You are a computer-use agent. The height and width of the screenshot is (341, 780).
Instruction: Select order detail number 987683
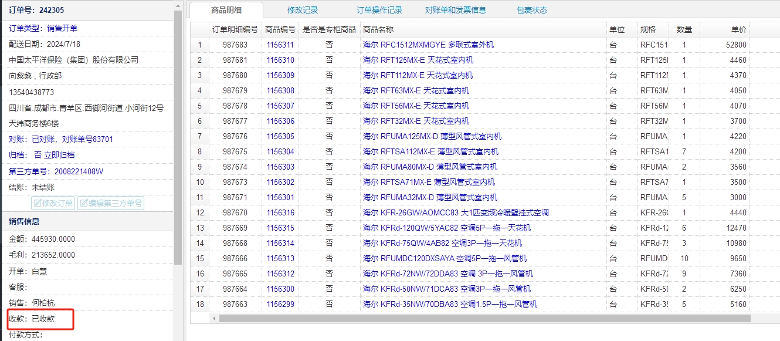tap(235, 45)
